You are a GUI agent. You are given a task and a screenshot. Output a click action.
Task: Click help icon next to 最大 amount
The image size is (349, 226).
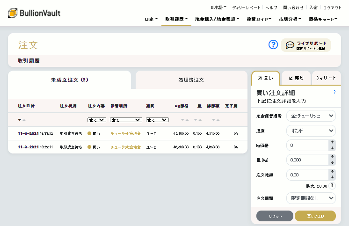tap(332, 185)
